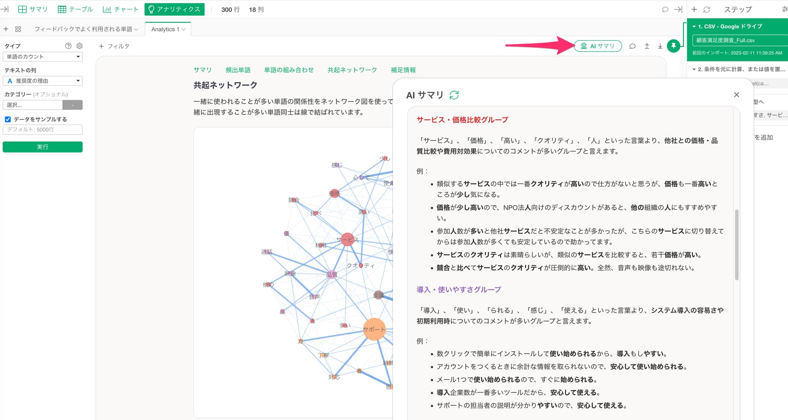The width and height of the screenshot is (788, 420).
Task: Click the green pin icon
Action: [673, 46]
